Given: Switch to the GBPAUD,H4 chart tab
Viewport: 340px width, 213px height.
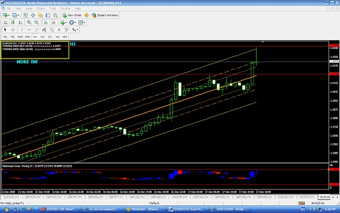Looking at the screenshot, I should 33,197.
